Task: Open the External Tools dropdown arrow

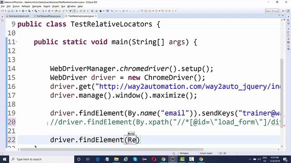Action: point(39,11)
